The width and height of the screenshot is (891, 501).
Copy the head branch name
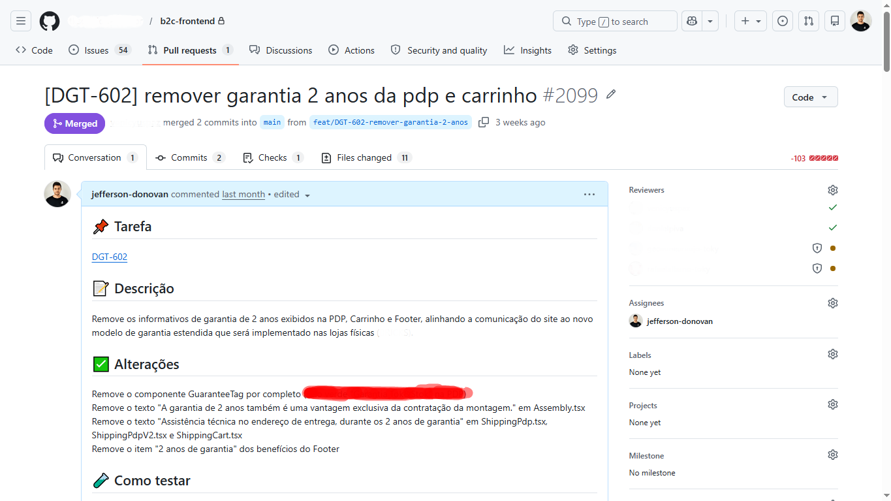484,122
